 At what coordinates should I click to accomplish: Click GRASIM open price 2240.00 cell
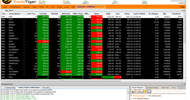(97, 47)
